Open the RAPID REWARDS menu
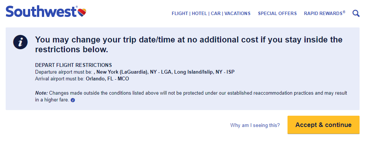The width and height of the screenshot is (369, 142). click(324, 14)
